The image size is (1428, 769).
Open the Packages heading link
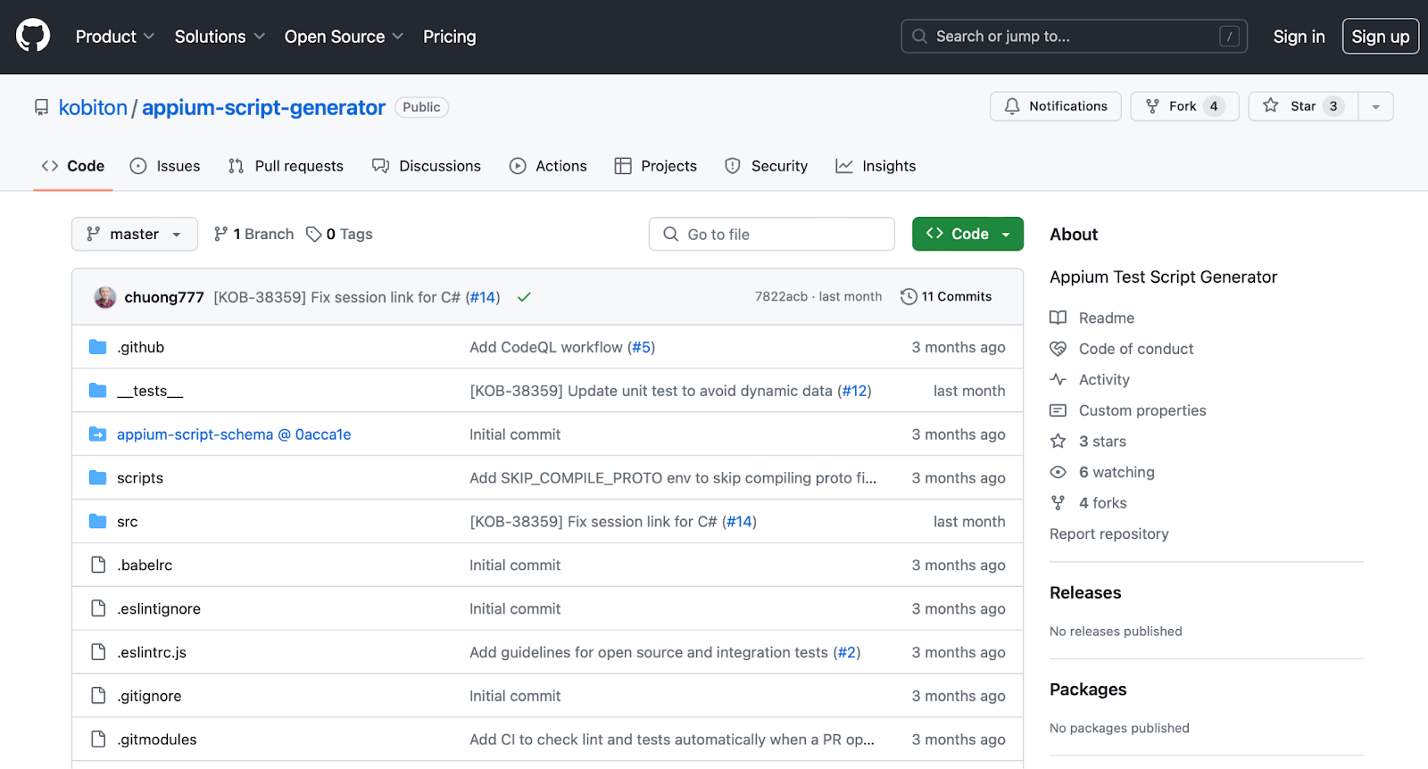pos(1088,690)
